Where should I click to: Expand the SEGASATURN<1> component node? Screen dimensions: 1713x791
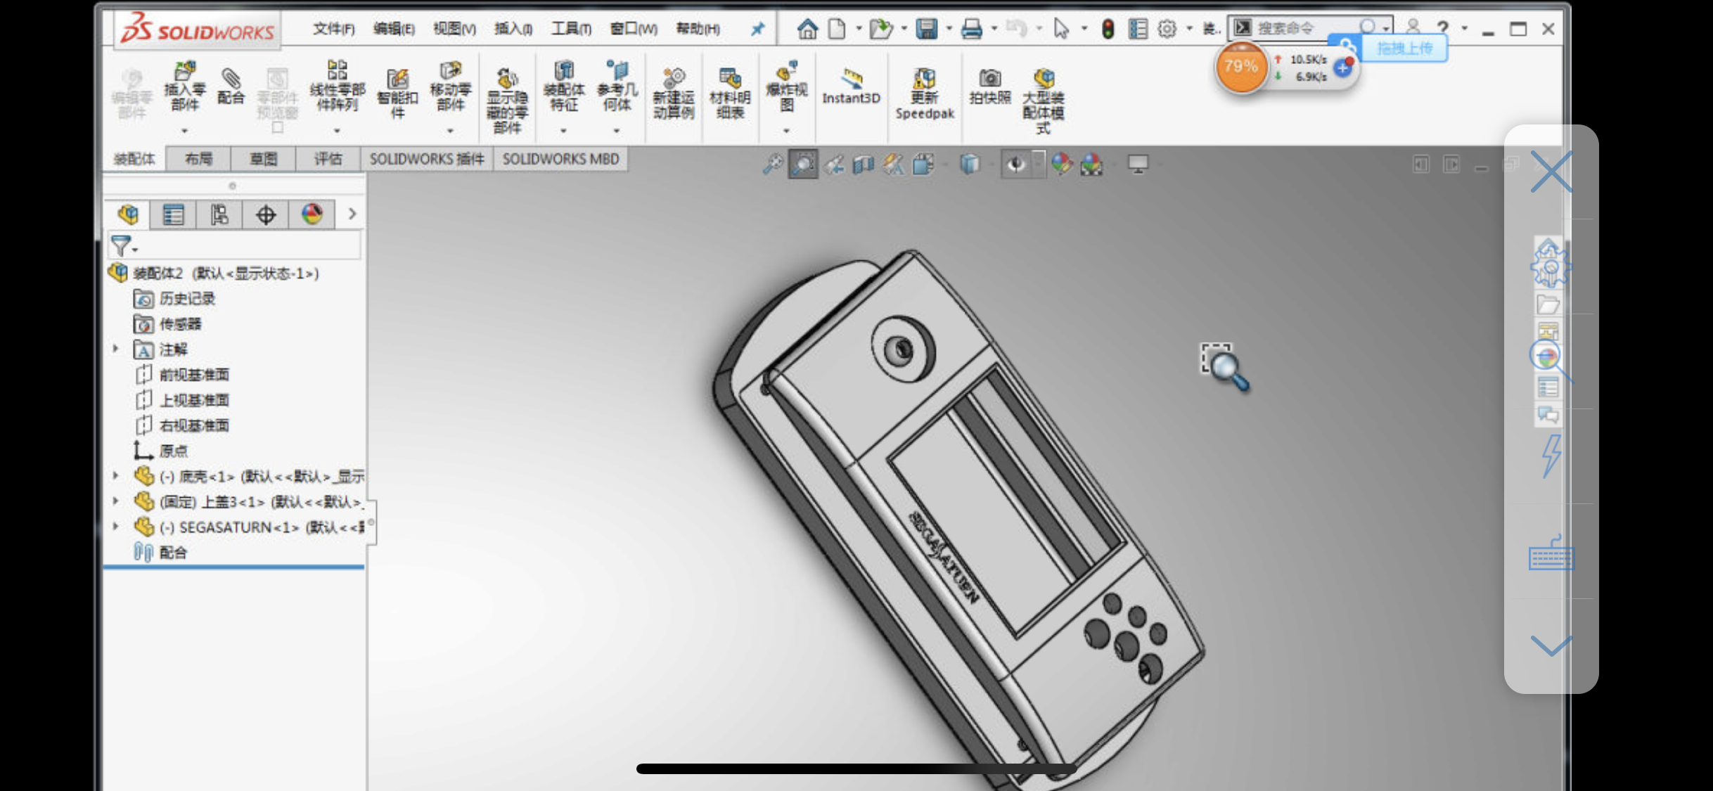coord(116,527)
